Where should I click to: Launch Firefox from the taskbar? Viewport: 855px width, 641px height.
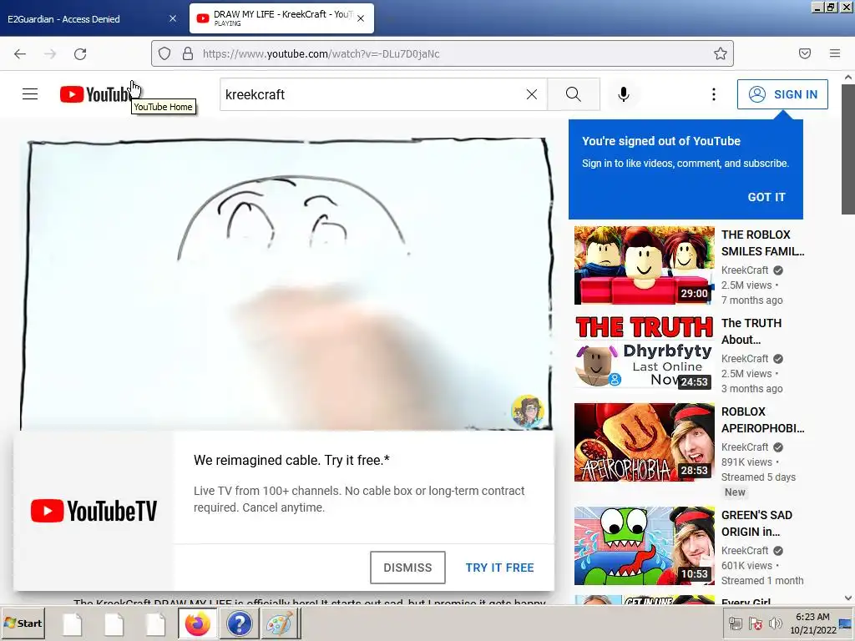click(197, 623)
